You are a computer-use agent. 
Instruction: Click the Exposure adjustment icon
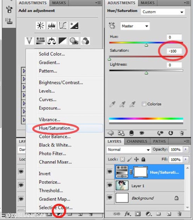(74, 25)
